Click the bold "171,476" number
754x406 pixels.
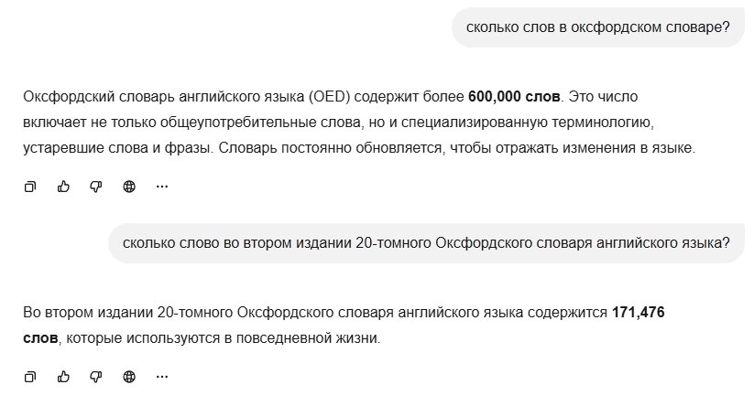pos(638,313)
